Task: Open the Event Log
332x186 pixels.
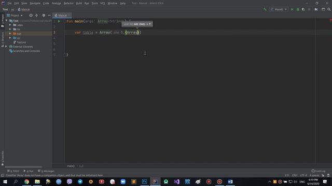Action: click(318, 171)
